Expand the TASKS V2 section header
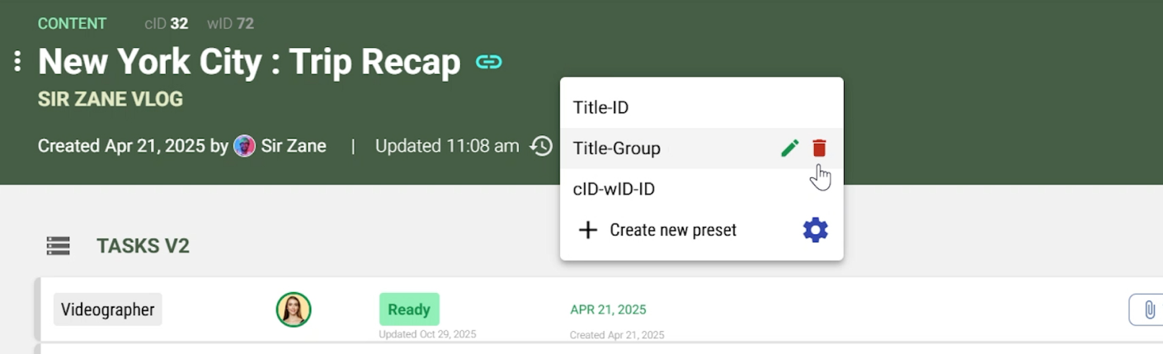 coord(143,246)
